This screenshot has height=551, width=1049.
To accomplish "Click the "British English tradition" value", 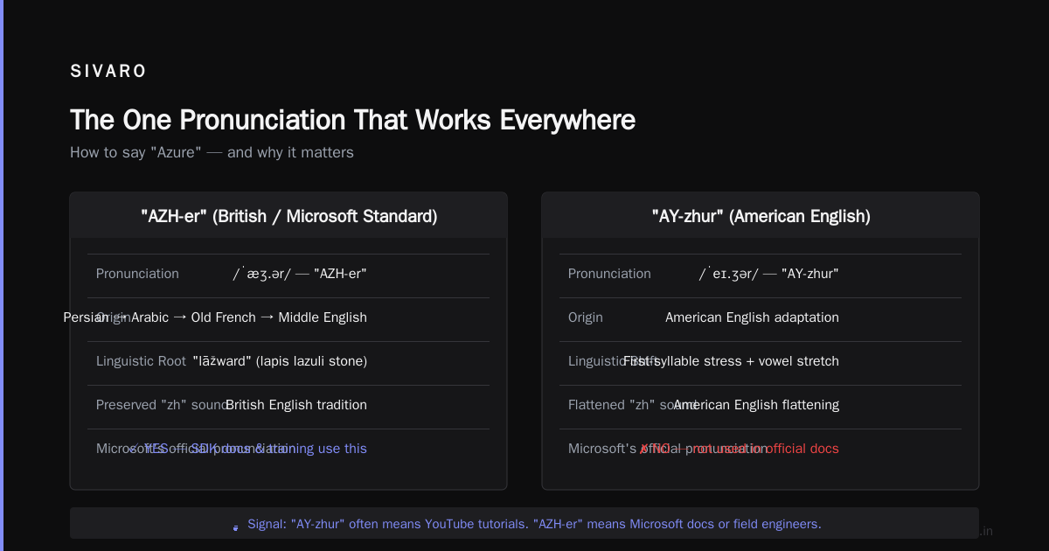I will pyautogui.click(x=296, y=405).
